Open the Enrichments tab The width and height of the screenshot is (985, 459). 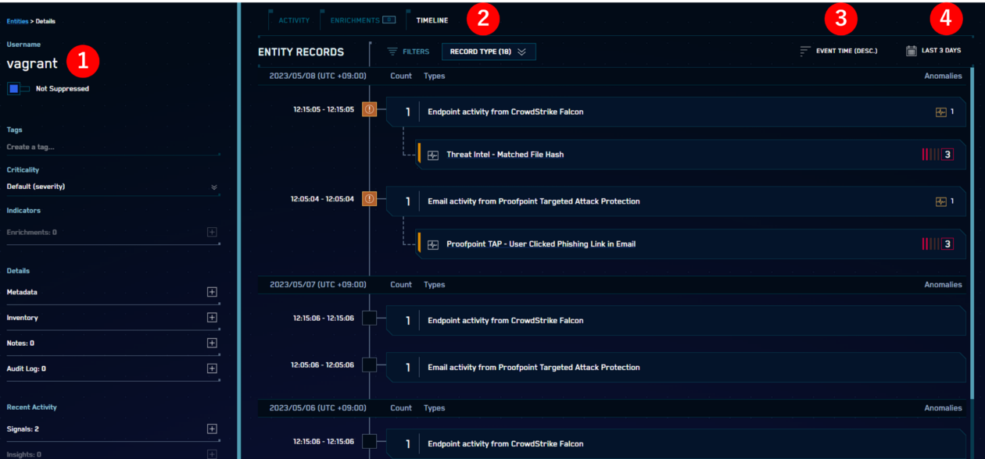click(354, 20)
